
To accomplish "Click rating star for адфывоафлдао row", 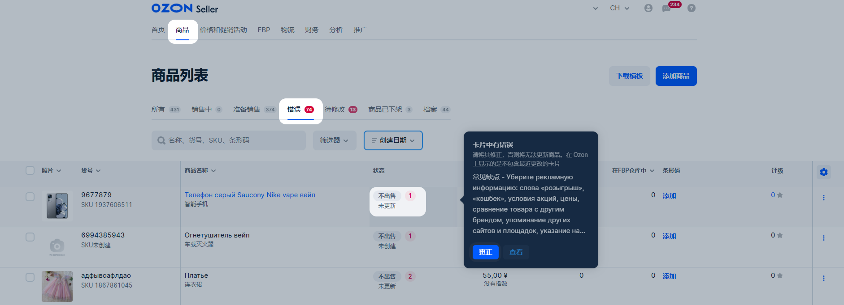I will (x=779, y=275).
